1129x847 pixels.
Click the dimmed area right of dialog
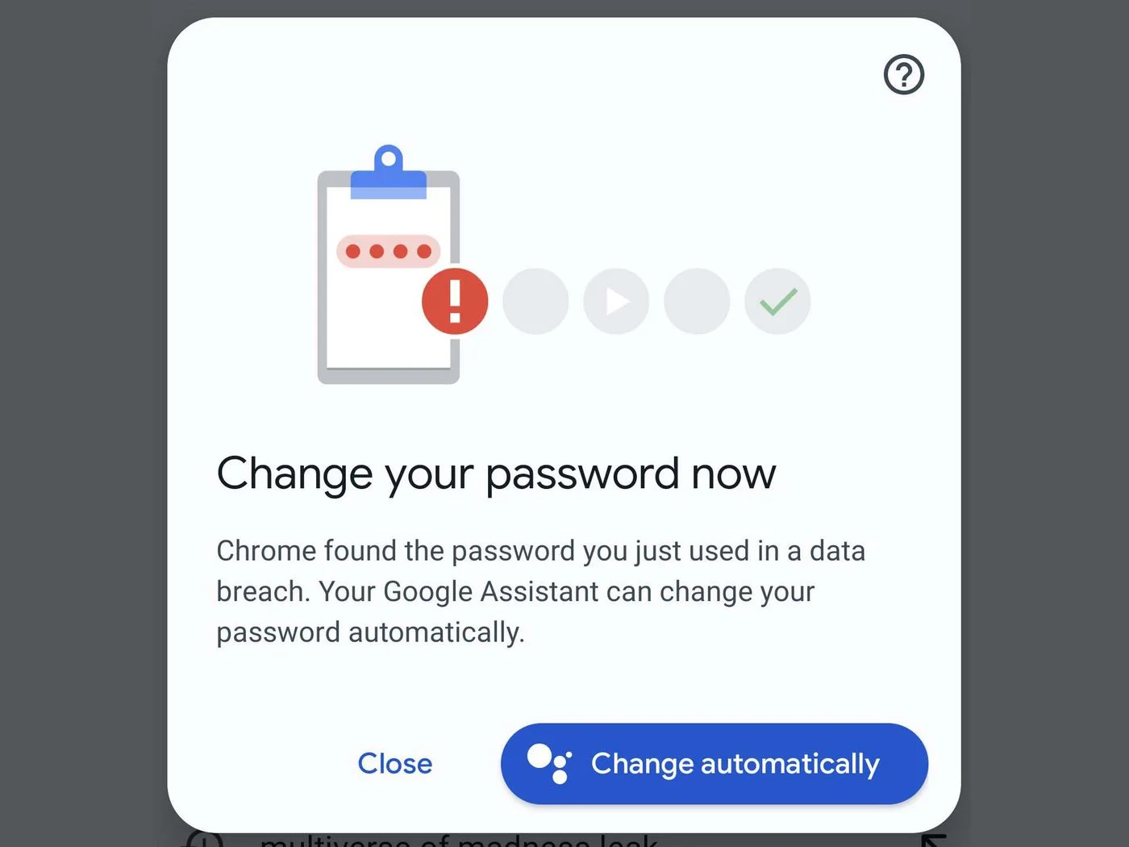[x=1045, y=403]
